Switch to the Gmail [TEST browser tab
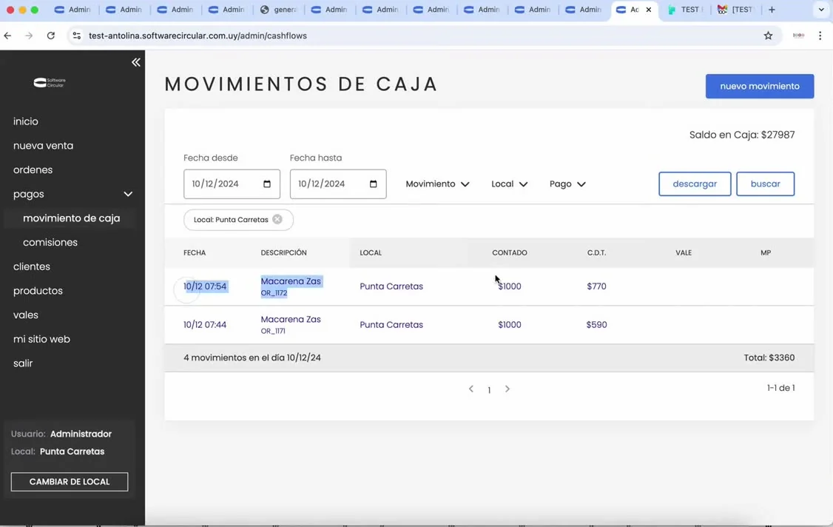This screenshot has width=833, height=527. click(x=736, y=10)
